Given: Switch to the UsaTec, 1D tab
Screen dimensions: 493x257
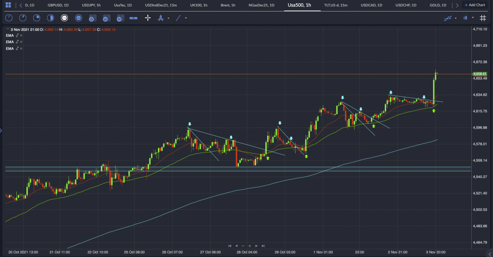Looking at the screenshot, I should [x=123, y=5].
